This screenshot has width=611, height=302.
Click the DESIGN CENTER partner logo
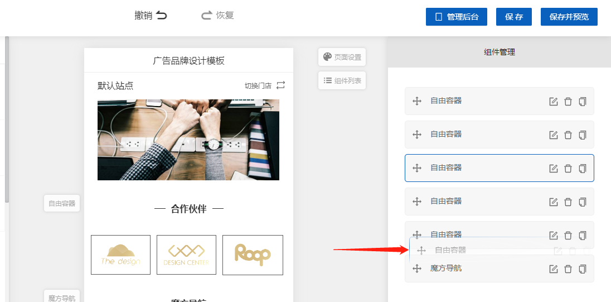tap(186, 255)
